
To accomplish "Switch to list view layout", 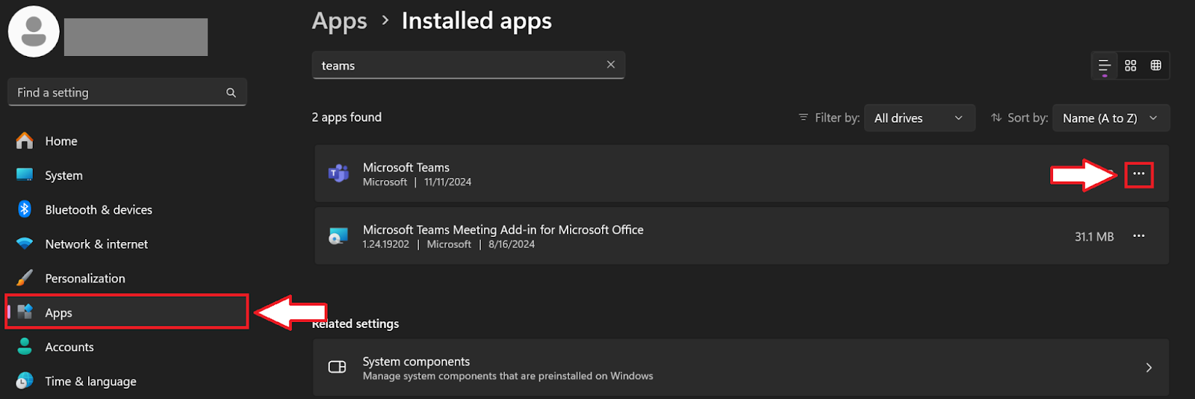I will pos(1105,66).
